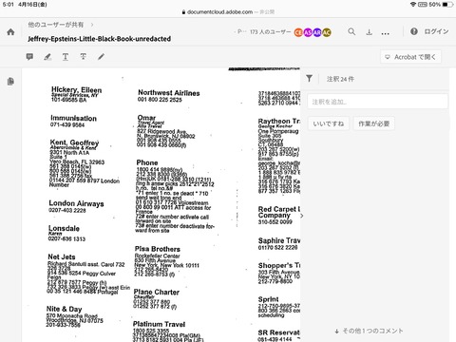This screenshot has width=456, height=342.
Task: Click the London Airways entry heading
Action: coord(76,203)
